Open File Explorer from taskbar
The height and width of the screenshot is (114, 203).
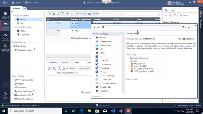pyautogui.click(x=89, y=111)
